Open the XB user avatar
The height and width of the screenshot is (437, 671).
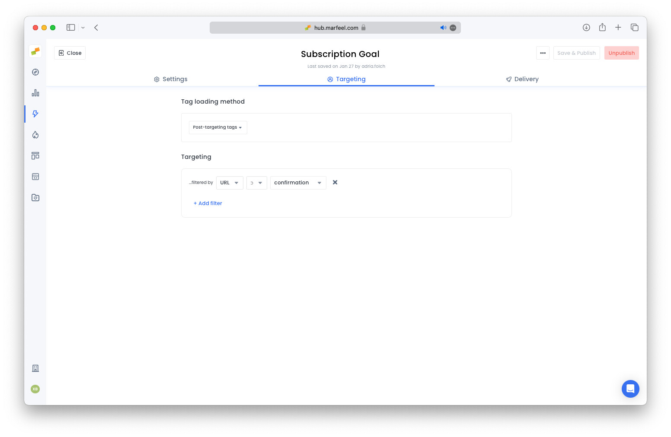pos(35,389)
